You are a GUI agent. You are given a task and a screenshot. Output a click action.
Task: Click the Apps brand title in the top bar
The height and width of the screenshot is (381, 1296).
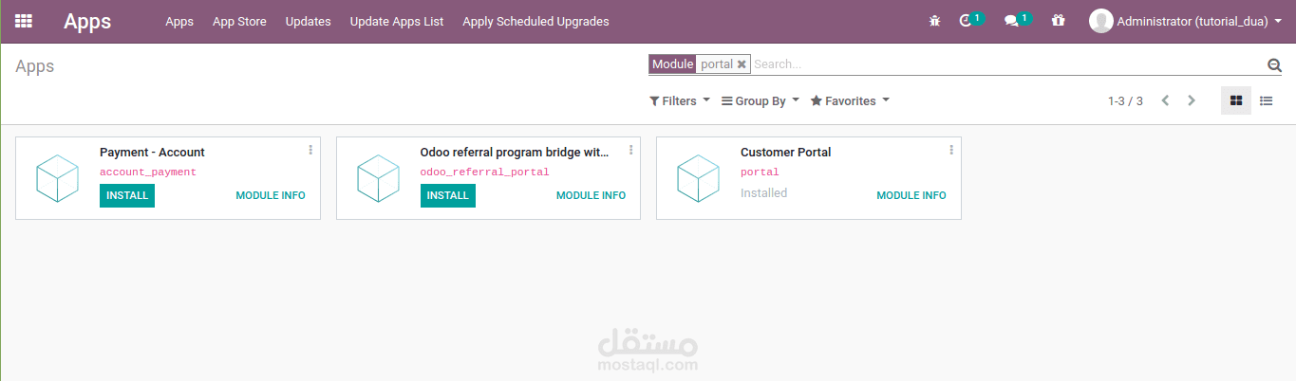click(x=87, y=21)
